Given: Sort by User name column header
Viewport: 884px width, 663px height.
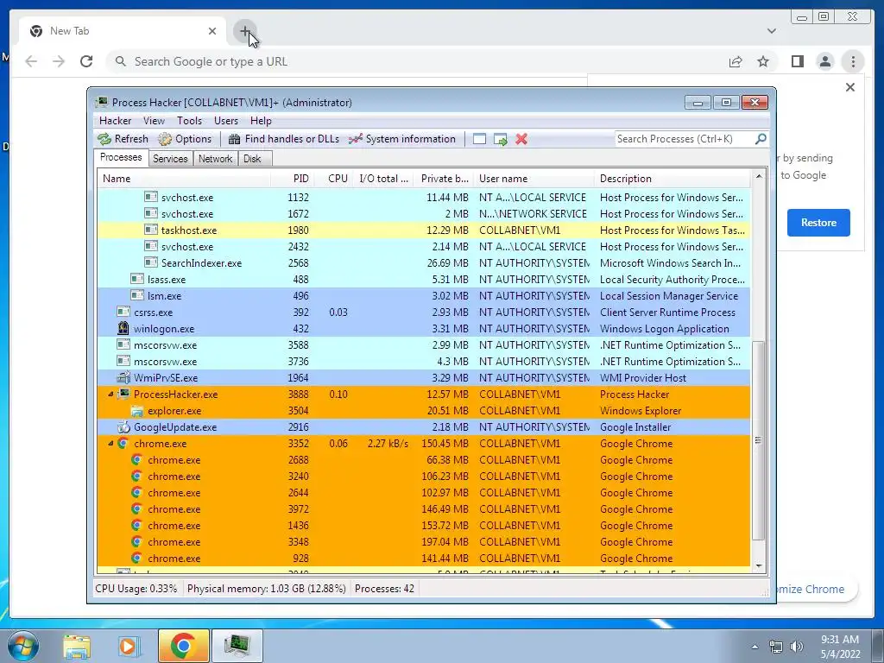Looking at the screenshot, I should [x=534, y=179].
